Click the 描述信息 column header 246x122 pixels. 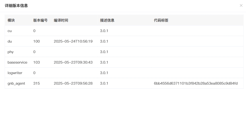(x=107, y=20)
